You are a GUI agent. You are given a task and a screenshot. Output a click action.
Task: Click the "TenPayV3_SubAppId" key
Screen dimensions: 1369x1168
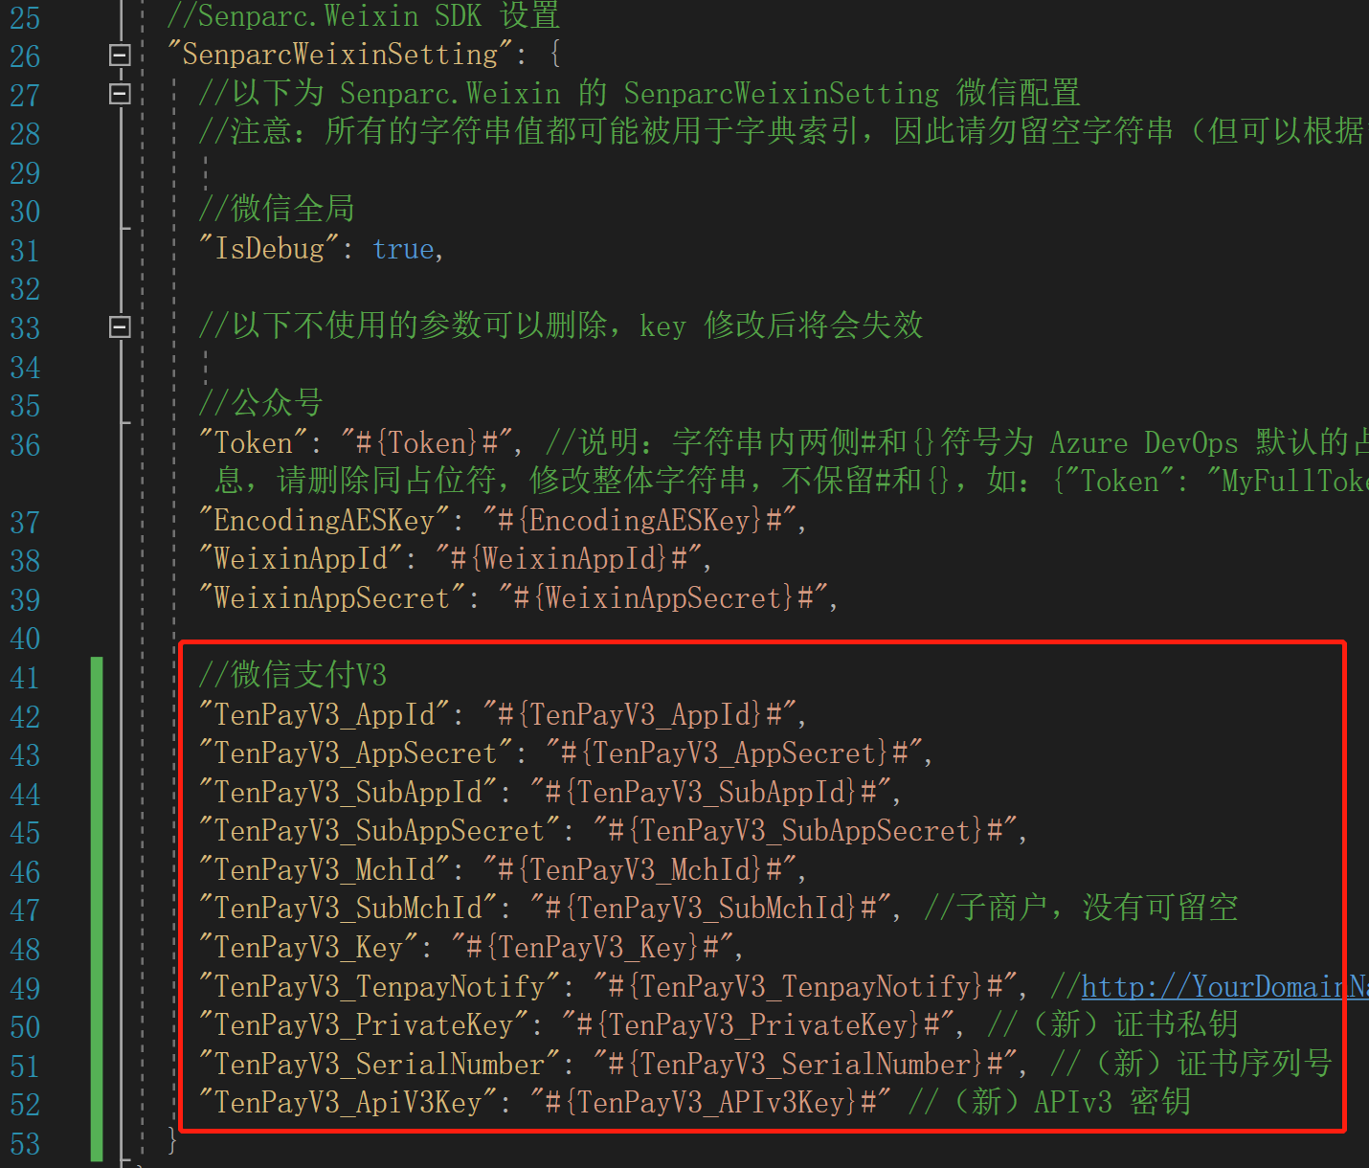click(x=348, y=792)
